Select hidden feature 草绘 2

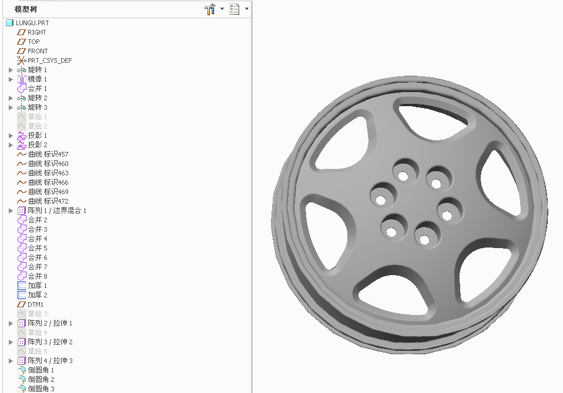point(38,126)
